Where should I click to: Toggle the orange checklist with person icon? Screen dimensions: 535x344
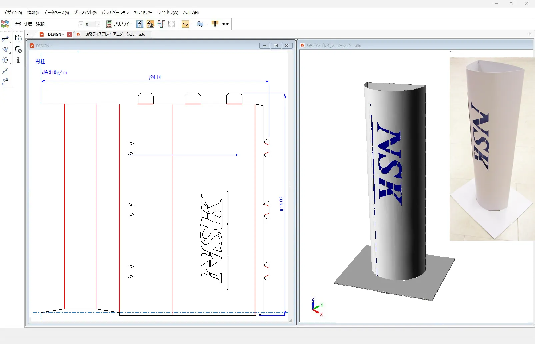pyautogui.click(x=150, y=24)
